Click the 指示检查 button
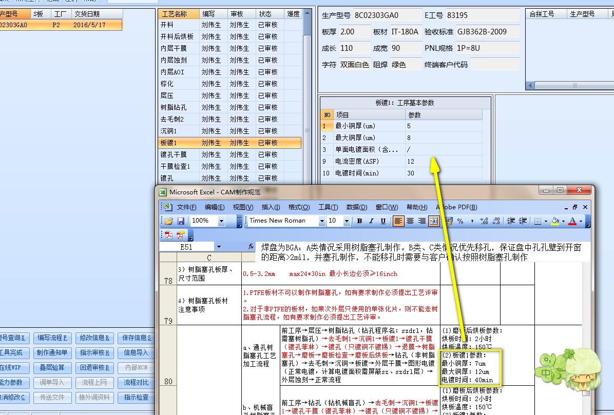 [x=136, y=397]
